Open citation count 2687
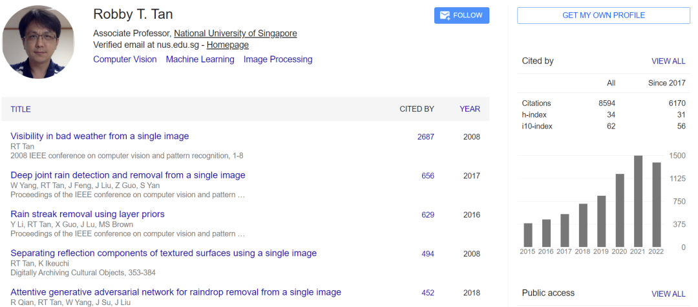This screenshot has width=698, height=307. pos(426,137)
